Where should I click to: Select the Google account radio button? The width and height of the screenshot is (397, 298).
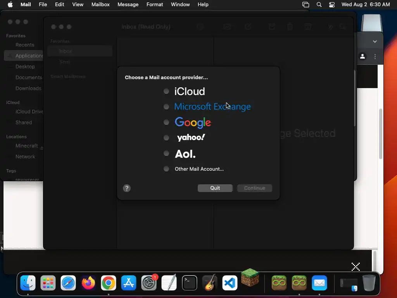coord(166,122)
